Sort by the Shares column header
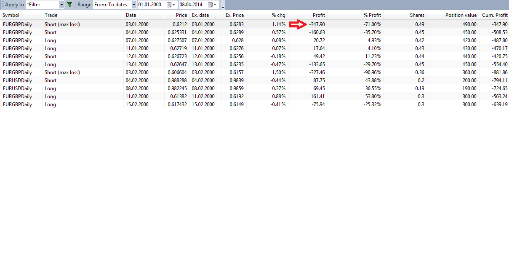The width and height of the screenshot is (509, 273). click(x=405, y=15)
